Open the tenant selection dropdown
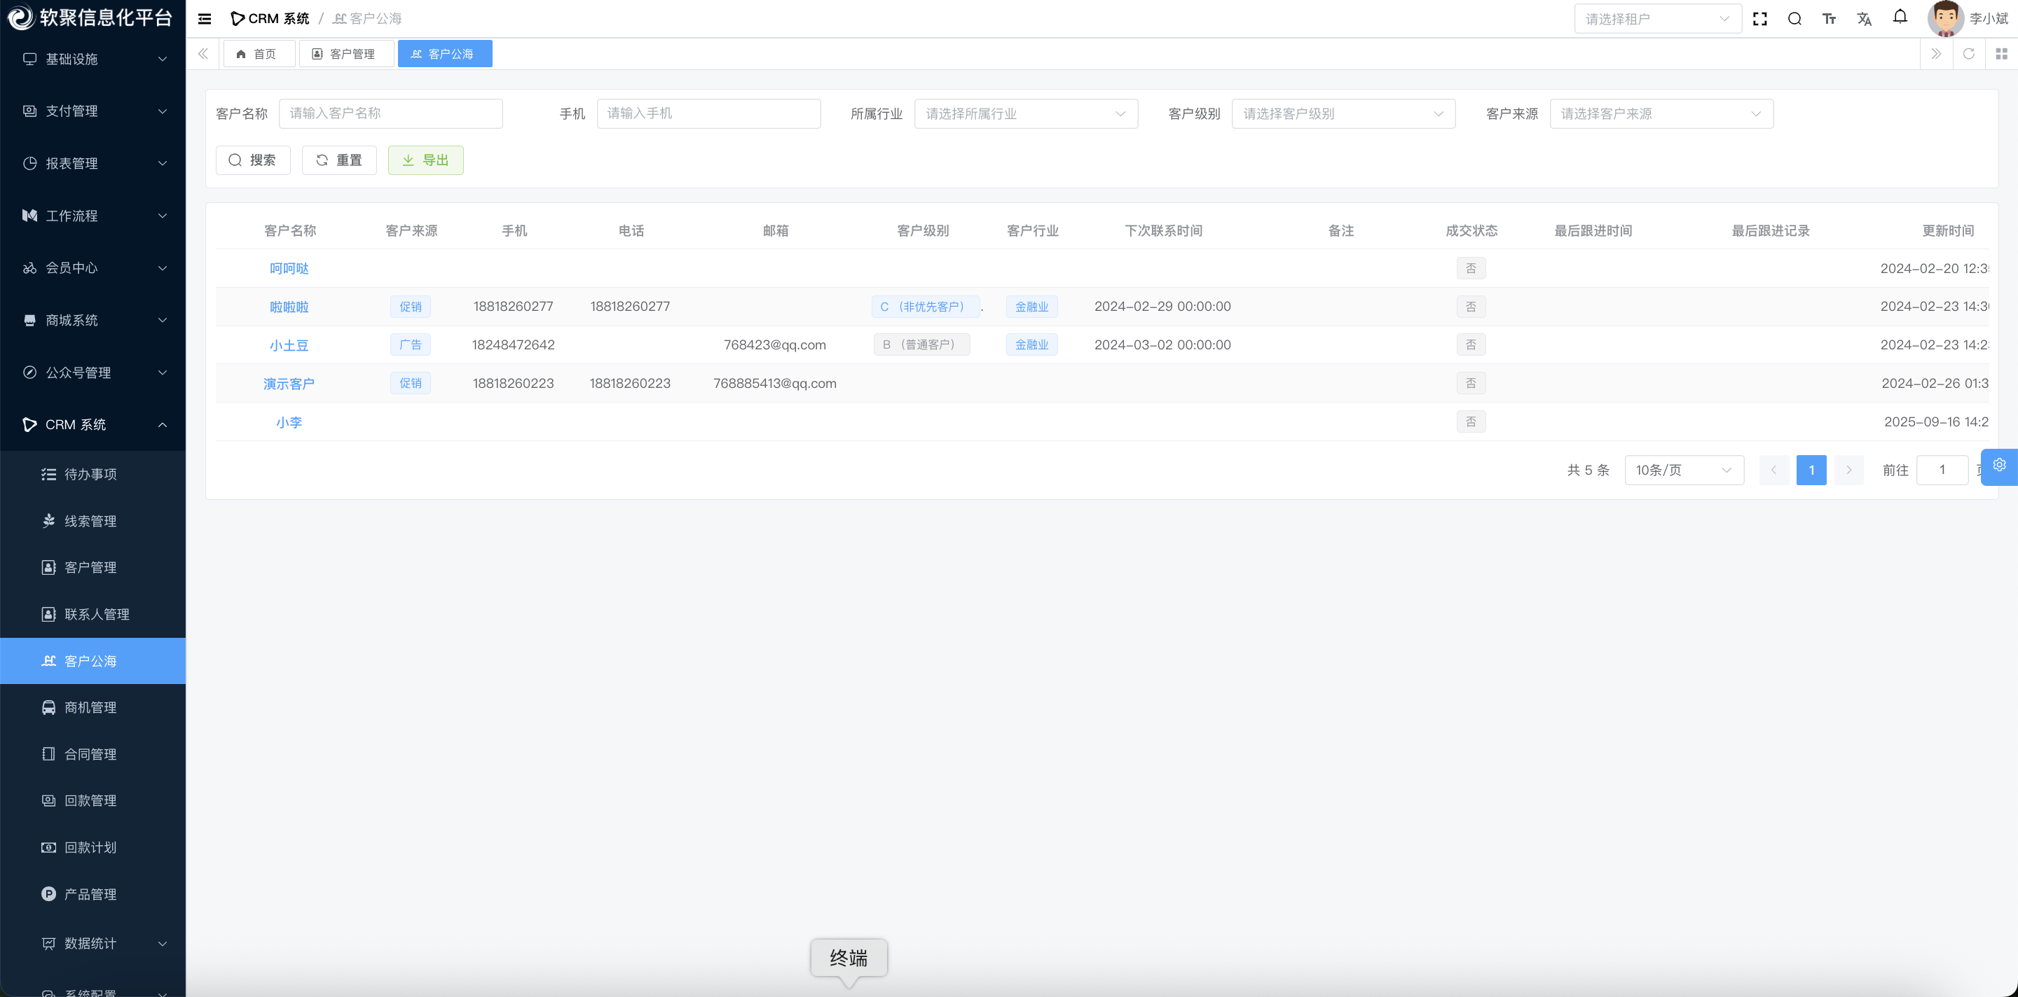 point(1657,19)
